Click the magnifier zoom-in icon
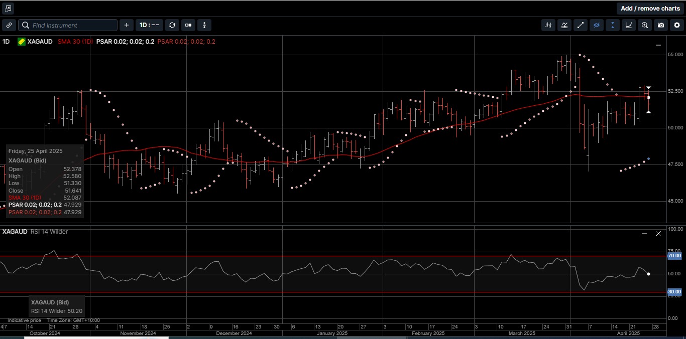Viewport: 686px width, 339px height. 645,25
